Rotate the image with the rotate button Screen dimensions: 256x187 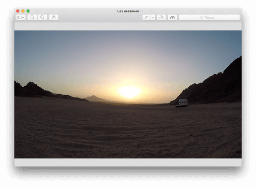(x=162, y=17)
